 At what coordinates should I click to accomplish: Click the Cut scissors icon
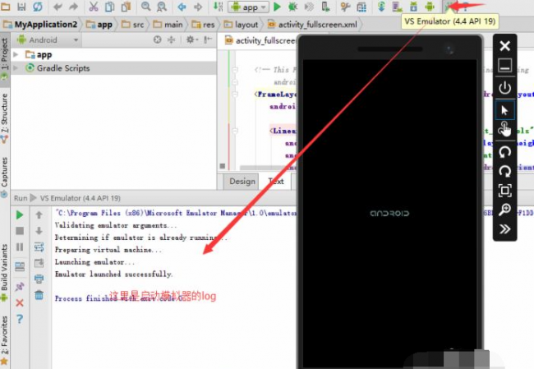coord(94,6)
